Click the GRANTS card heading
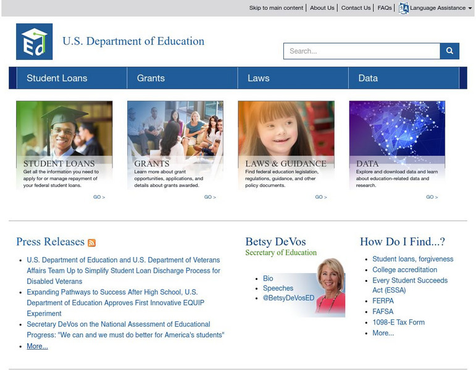The image size is (476, 370). [152, 163]
